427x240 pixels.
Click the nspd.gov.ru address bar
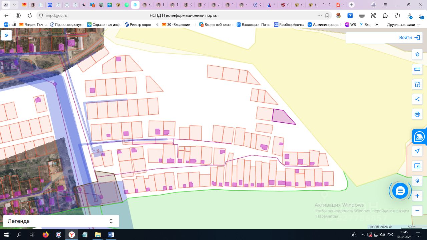[x=56, y=15]
